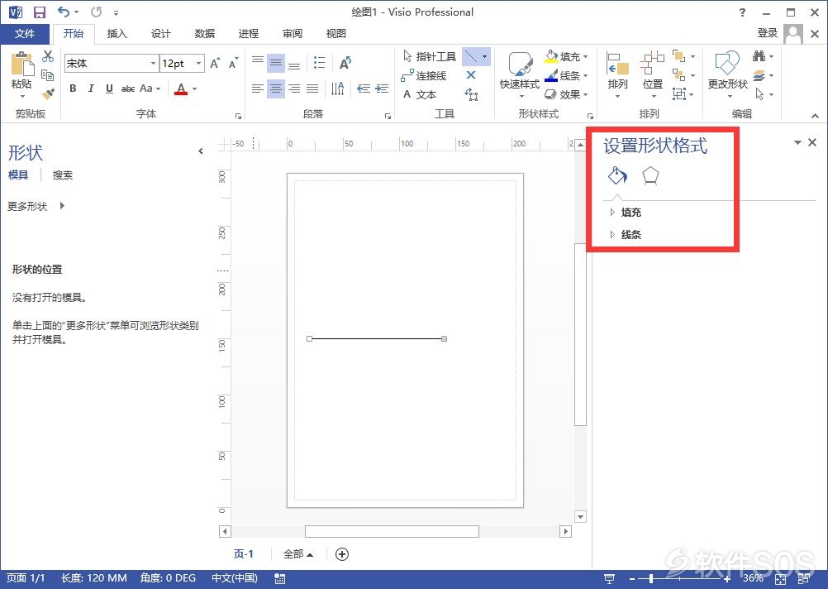Image resolution: width=828 pixels, height=589 pixels.
Task: Click justify paragraph icon
Action: (x=312, y=89)
